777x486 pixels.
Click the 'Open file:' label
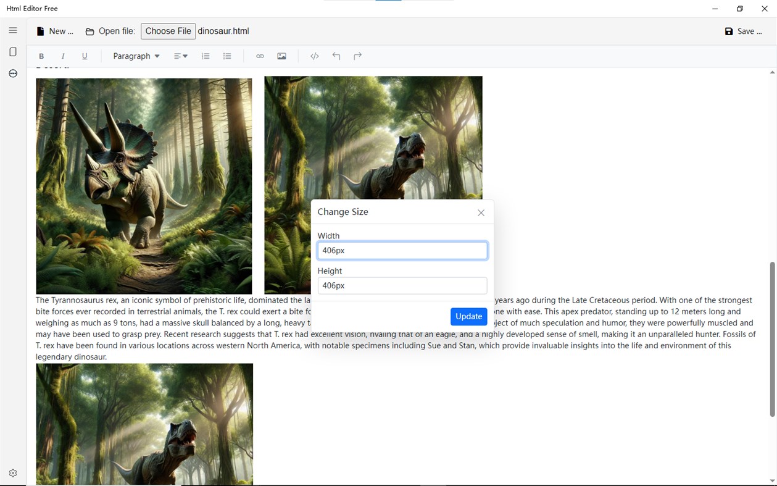(x=117, y=31)
